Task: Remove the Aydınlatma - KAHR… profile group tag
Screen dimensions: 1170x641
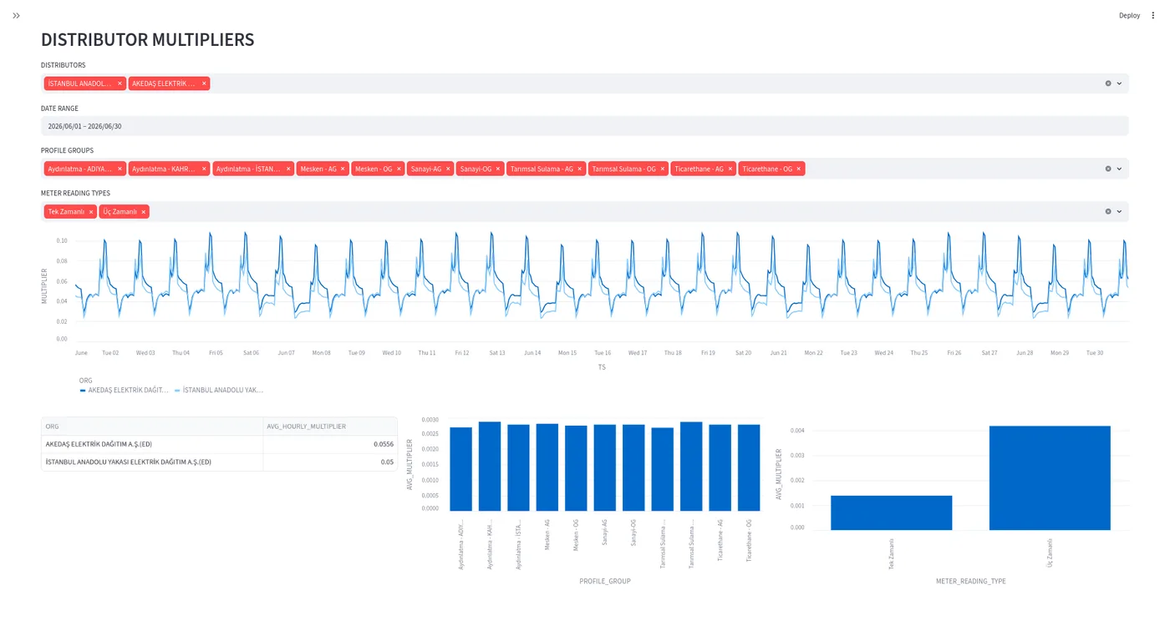Action: [x=204, y=169]
